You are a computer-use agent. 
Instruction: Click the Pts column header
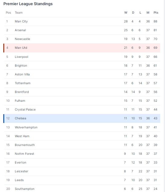coord(156,13)
